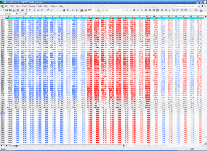Viewport: 207px width, 151px height.
Task: Click the Insert Function fx icon
Action: [x=26, y=14]
